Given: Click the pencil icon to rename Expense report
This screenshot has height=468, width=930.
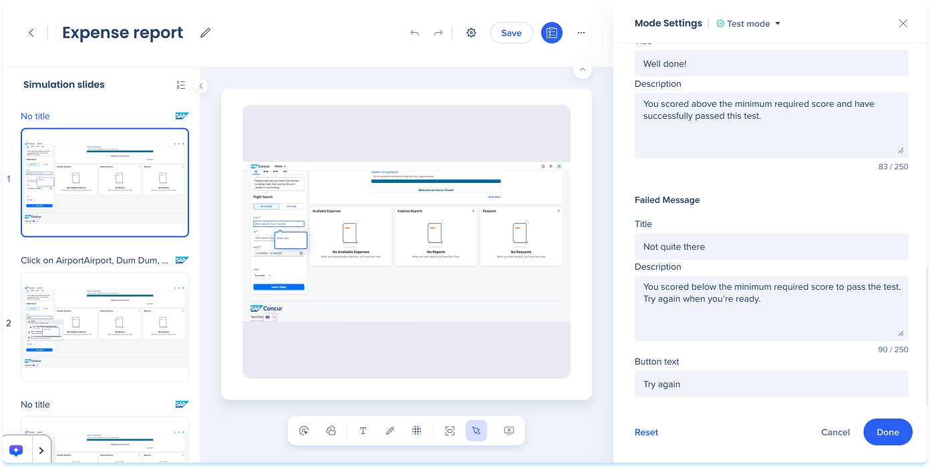Looking at the screenshot, I should pos(205,33).
